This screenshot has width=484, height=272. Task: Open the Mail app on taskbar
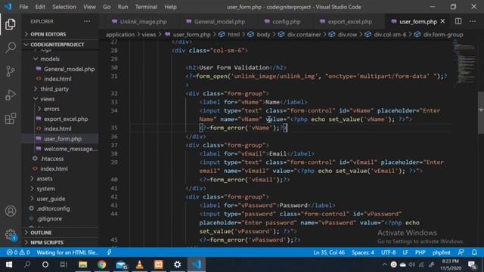pyautogui.click(x=121, y=264)
